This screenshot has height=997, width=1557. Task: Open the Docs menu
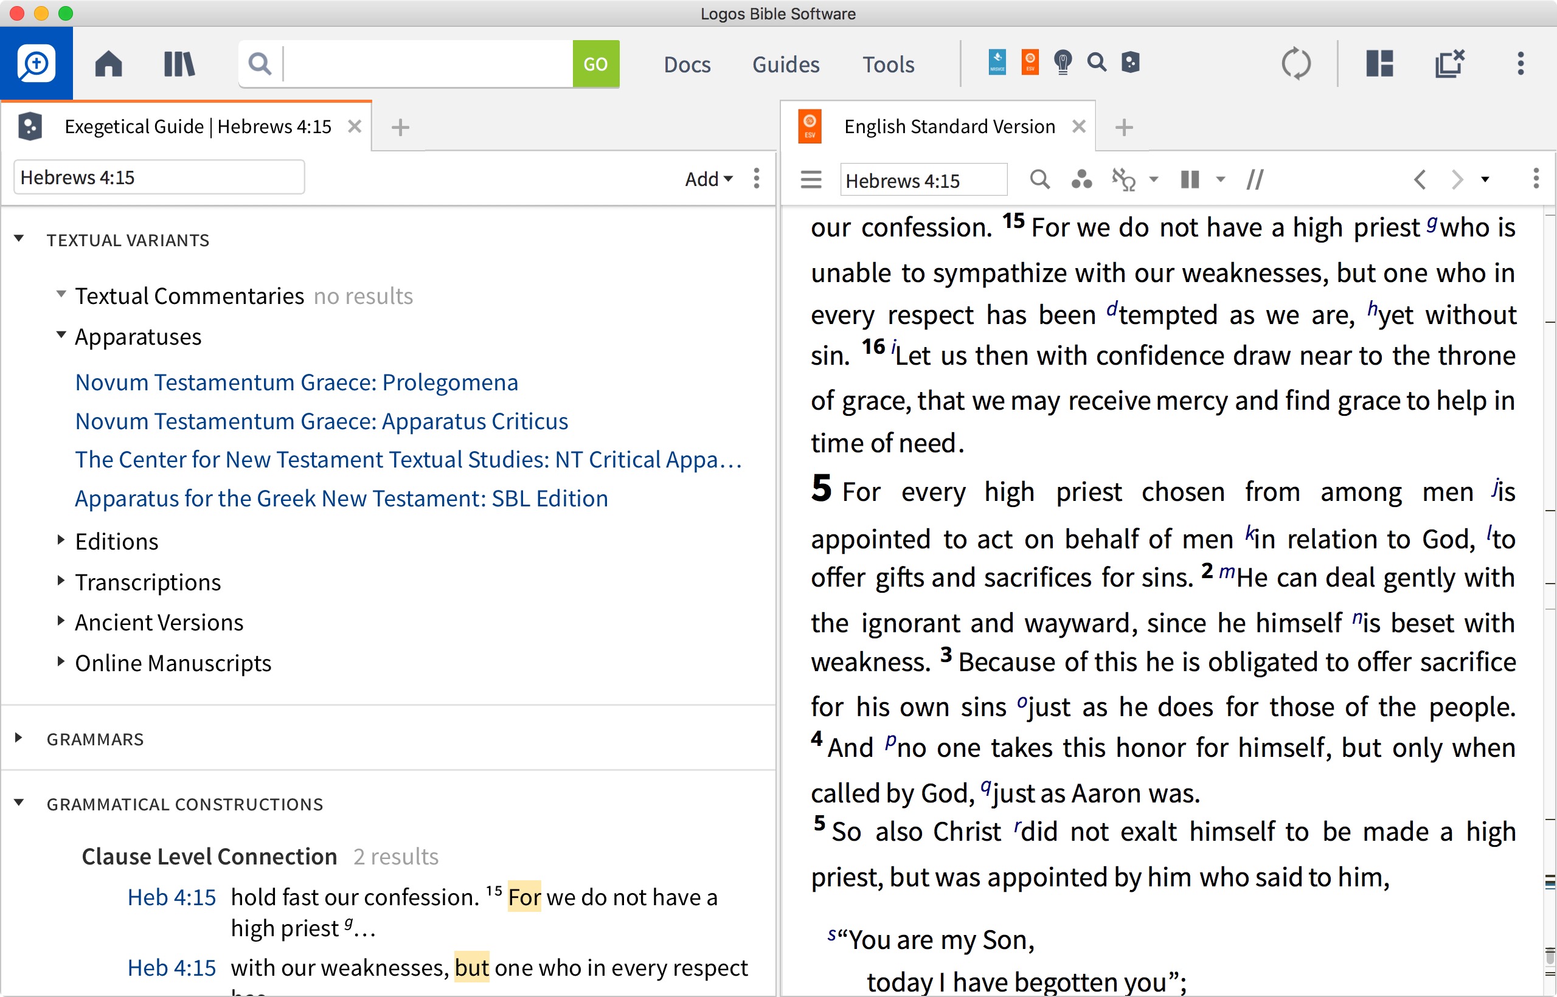pyautogui.click(x=687, y=64)
